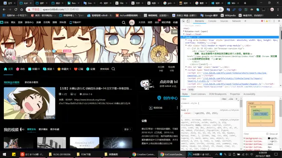Expand the div id="app" node
Viewport: 282px width, 158px height.
[186, 67]
